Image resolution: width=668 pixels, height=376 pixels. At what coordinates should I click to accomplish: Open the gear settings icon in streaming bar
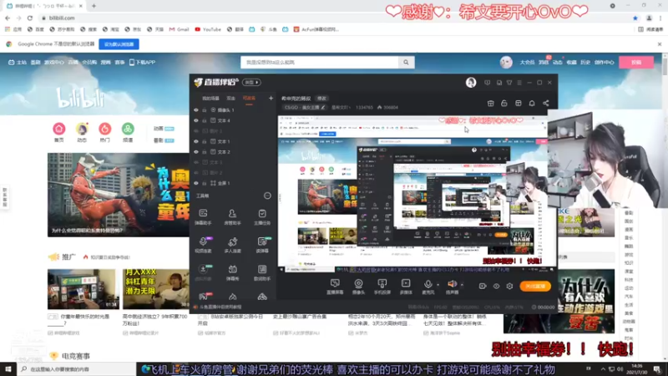tap(509, 286)
